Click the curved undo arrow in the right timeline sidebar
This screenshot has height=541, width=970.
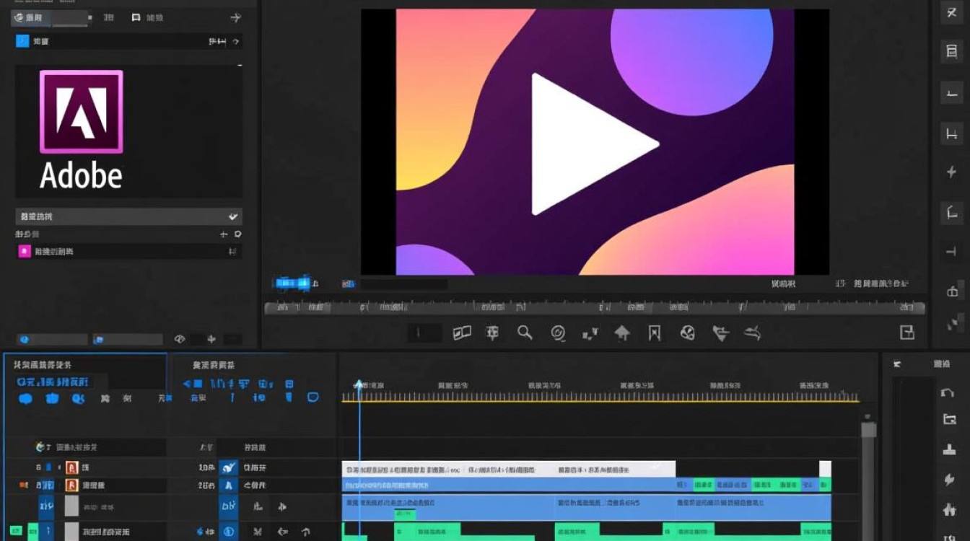948,393
